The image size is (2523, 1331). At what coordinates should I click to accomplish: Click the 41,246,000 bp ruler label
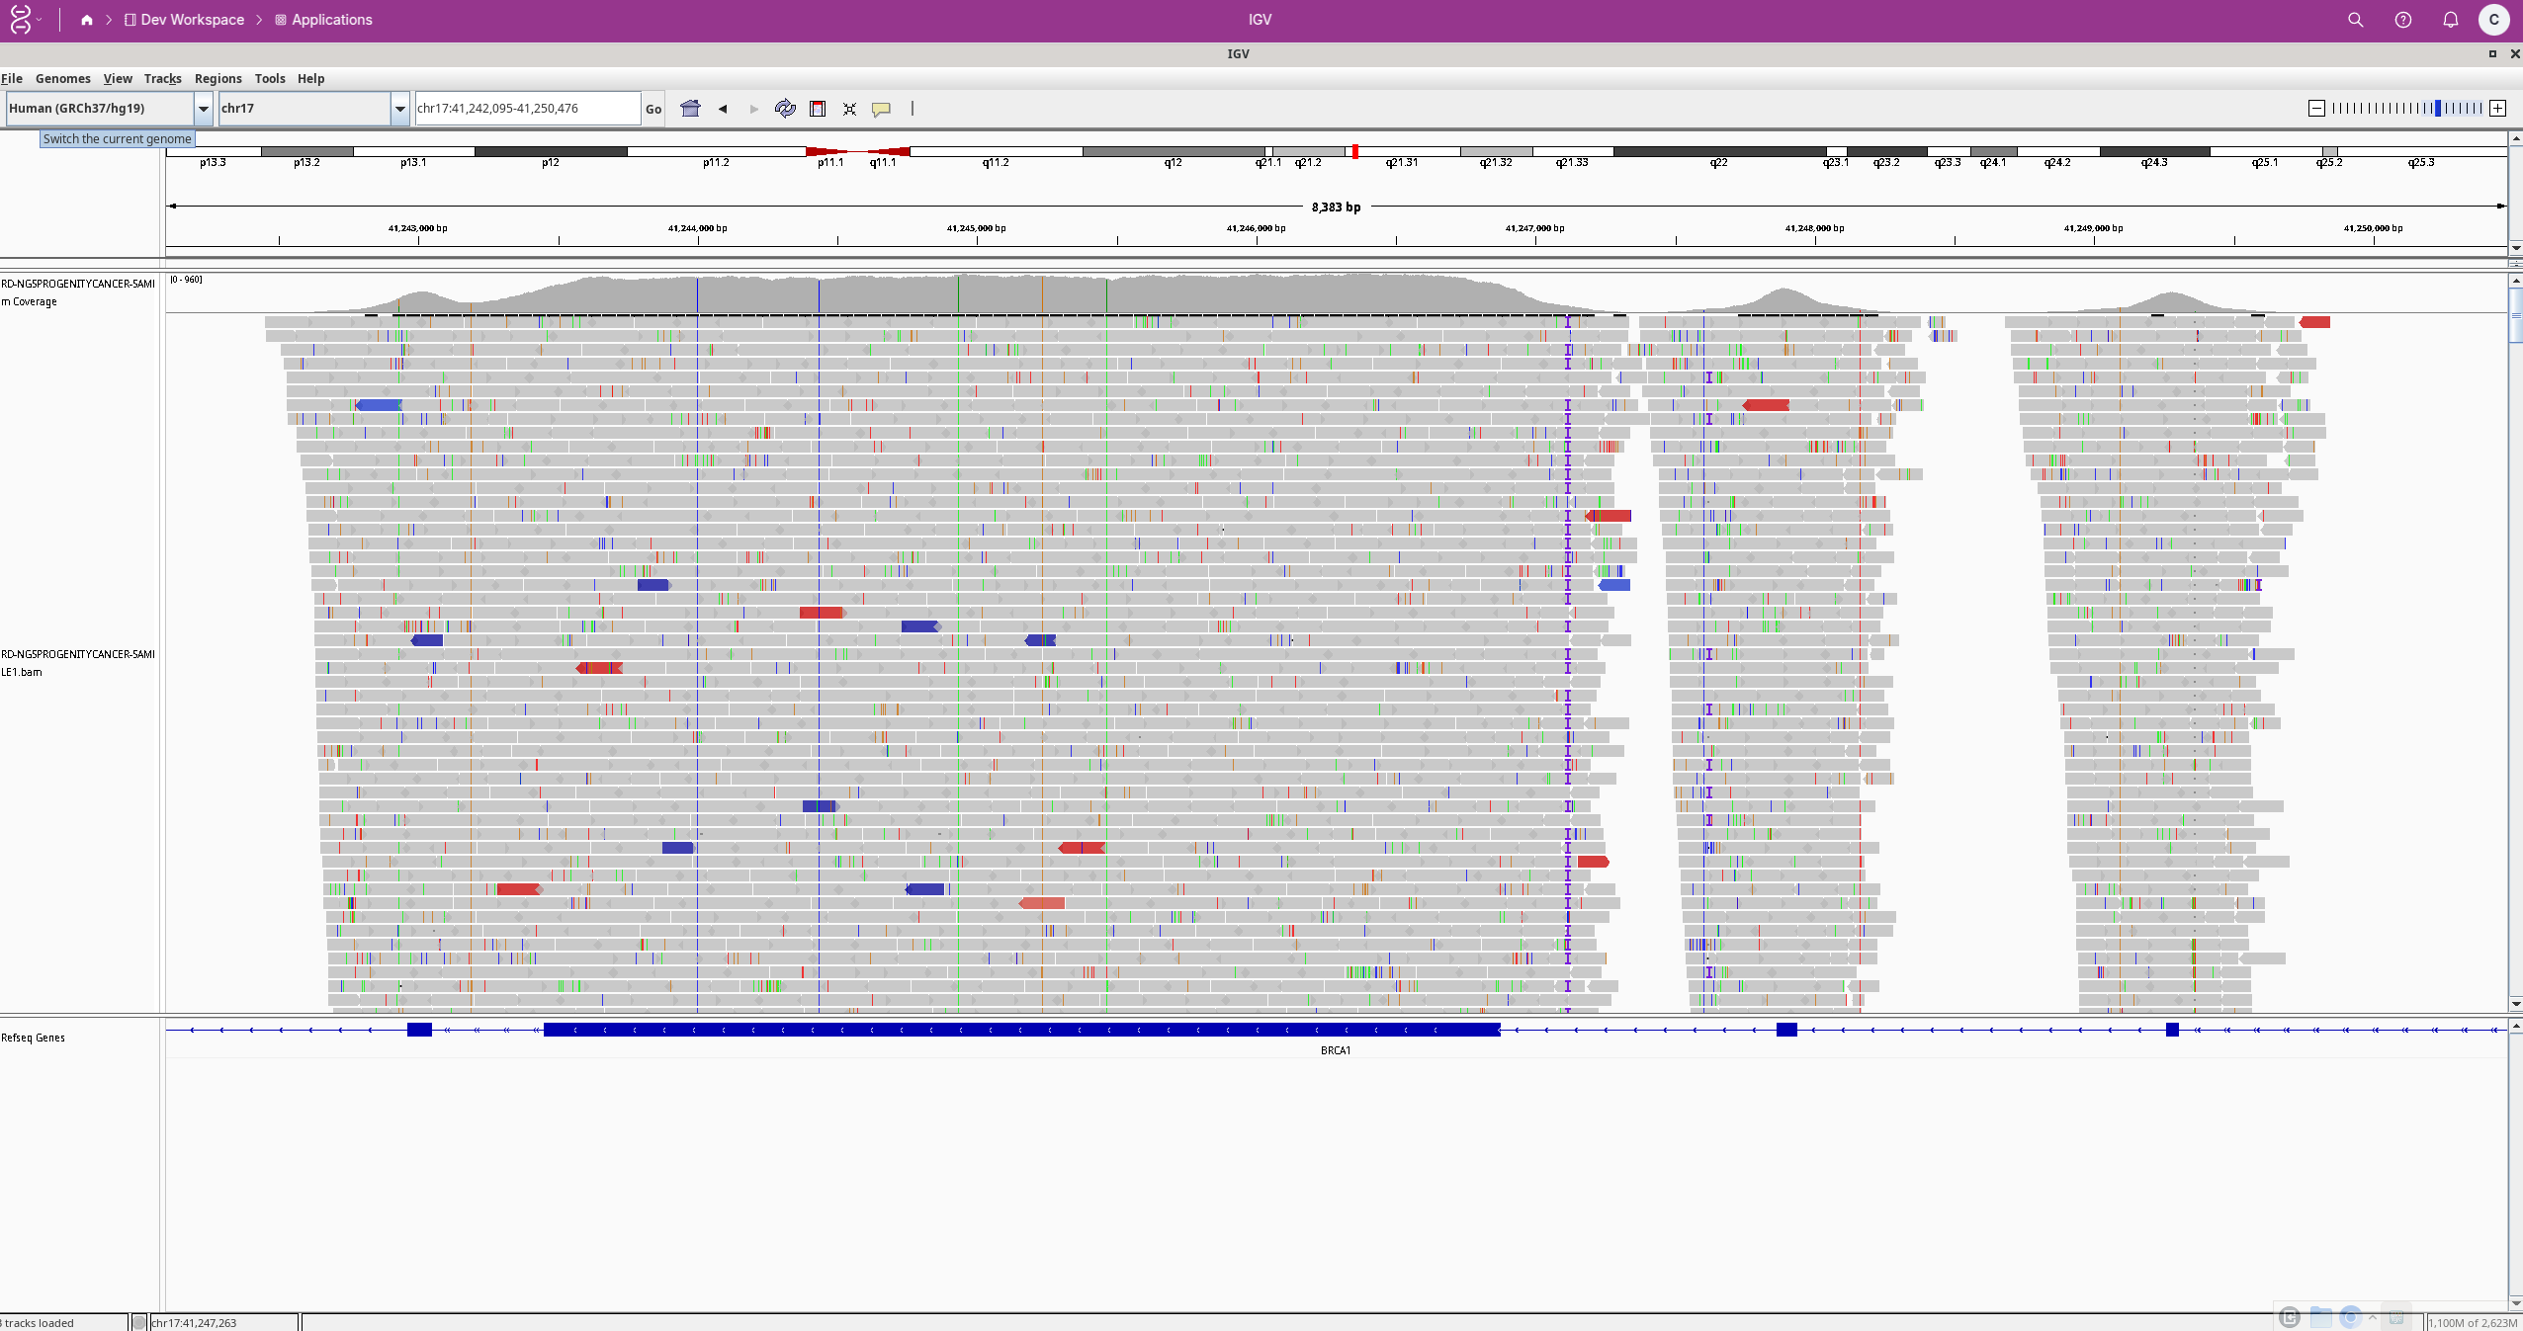coord(1256,228)
